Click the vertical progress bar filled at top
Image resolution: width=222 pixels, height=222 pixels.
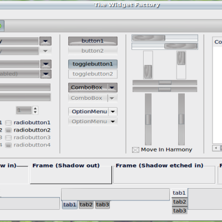[x=181, y=65]
